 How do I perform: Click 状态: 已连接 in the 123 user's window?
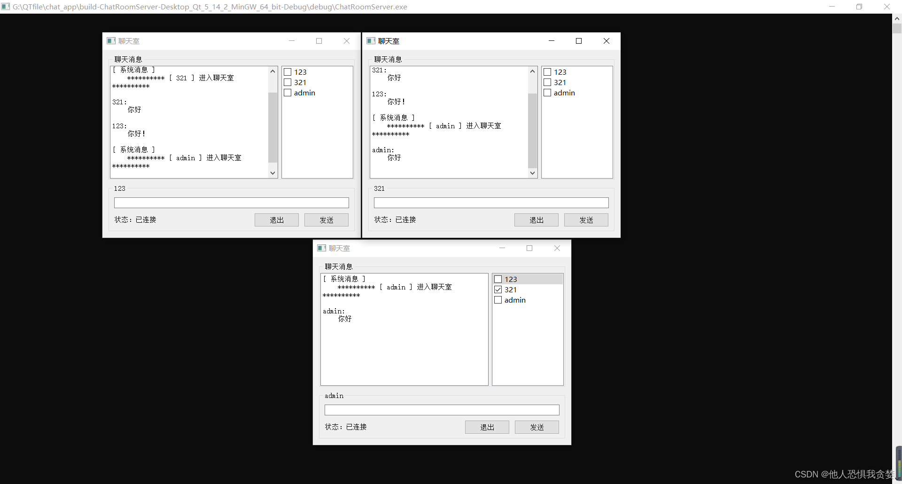pos(135,220)
